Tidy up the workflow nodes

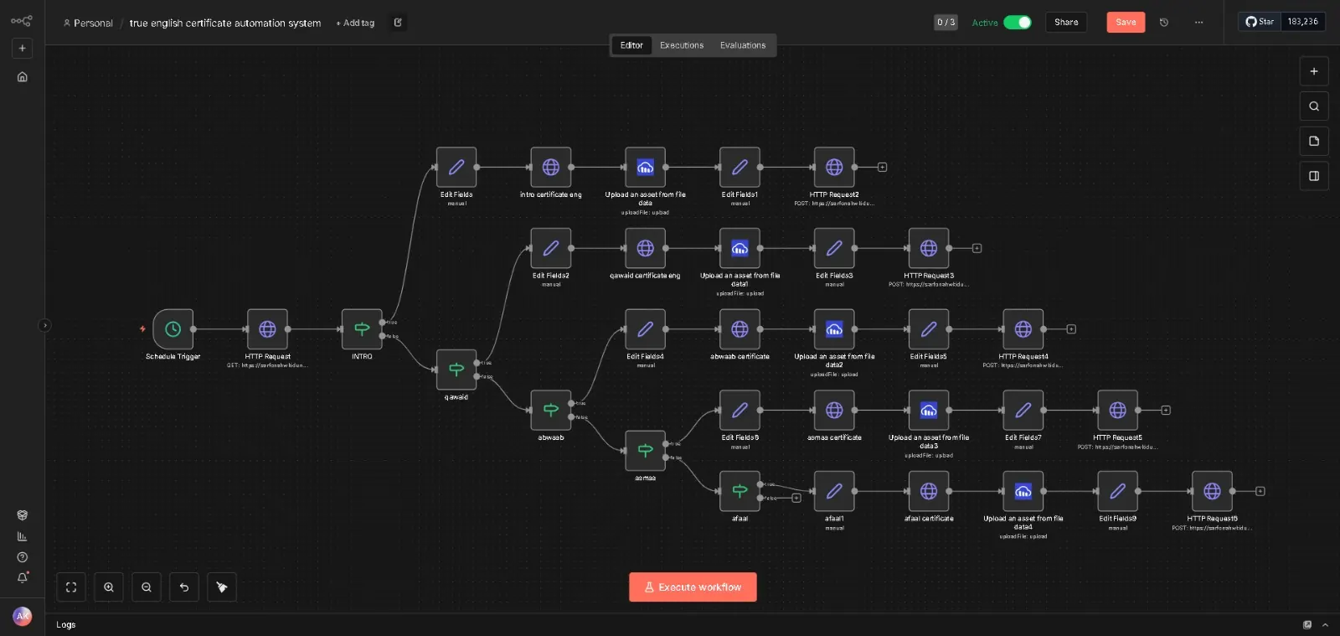[x=222, y=587]
